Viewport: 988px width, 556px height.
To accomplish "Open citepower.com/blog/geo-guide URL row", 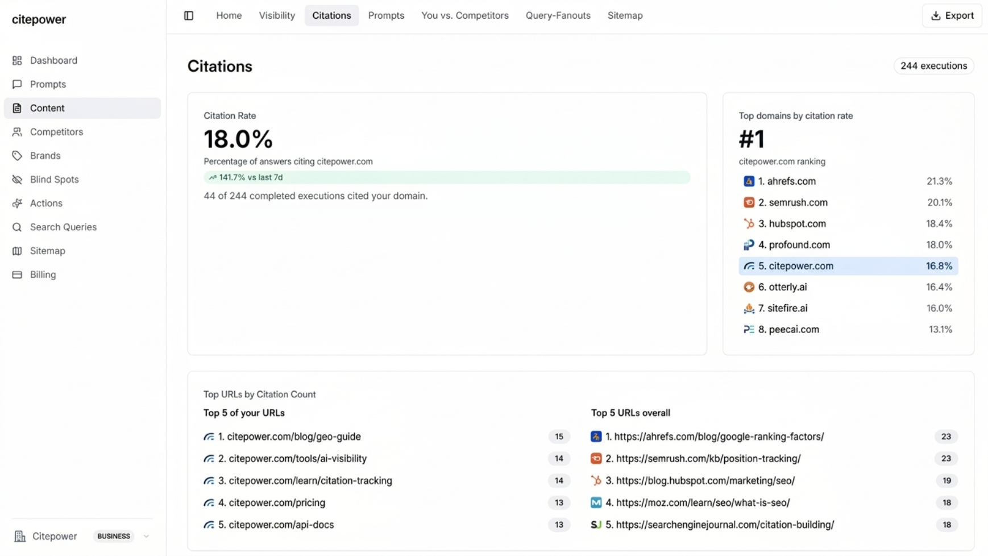I will (x=387, y=437).
